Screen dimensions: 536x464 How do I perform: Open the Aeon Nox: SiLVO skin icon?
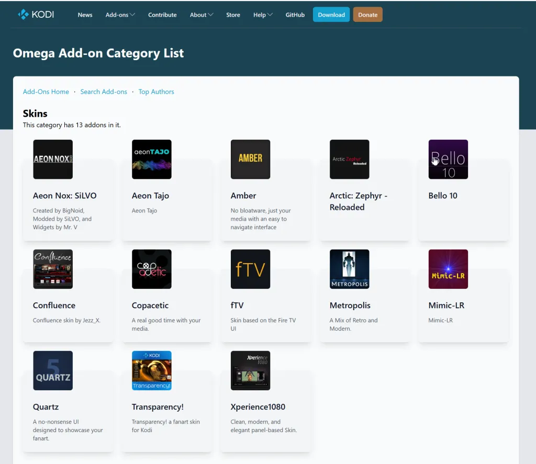click(53, 159)
